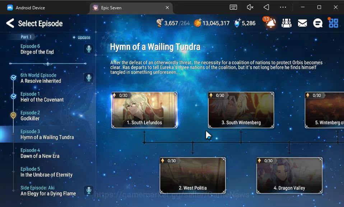Screen dimensions: 344x207
Task: Click the stamina energy icon beside 3,657
Action: 159,23
